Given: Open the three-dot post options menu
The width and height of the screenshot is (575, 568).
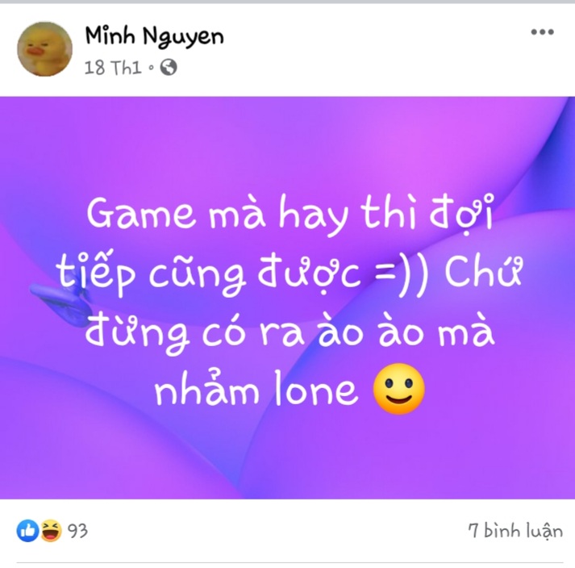Looking at the screenshot, I should click(x=542, y=32).
